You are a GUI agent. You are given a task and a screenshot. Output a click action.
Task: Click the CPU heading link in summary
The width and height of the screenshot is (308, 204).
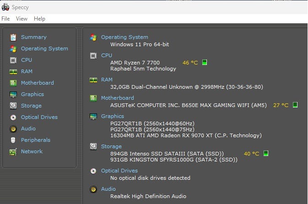pyautogui.click(x=107, y=55)
